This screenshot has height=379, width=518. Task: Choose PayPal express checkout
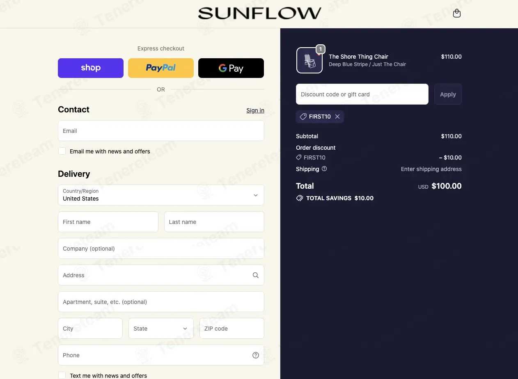click(x=161, y=68)
